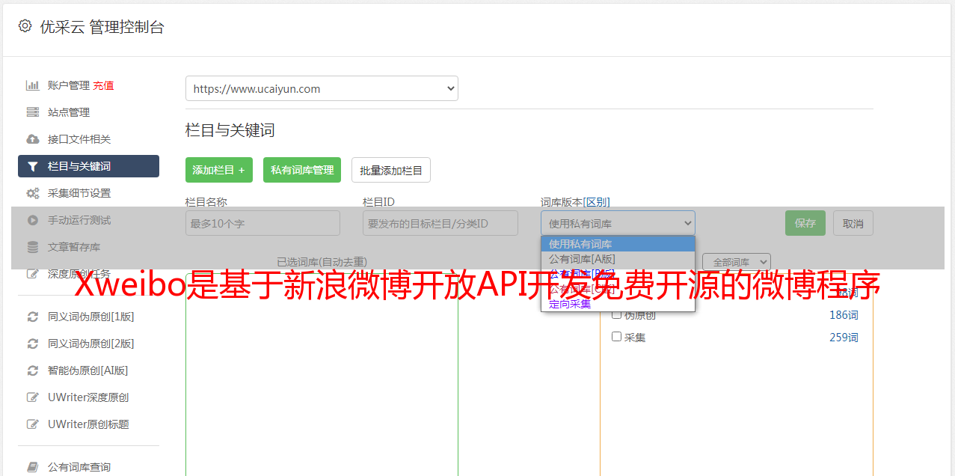Focus the 栏目ID input field

pos(440,223)
